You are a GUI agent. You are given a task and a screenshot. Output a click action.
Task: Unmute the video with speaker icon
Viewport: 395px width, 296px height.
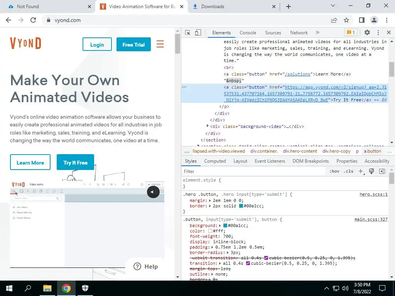tap(153, 192)
